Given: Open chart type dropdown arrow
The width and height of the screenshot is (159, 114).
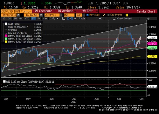Looking at the screenshot, I should [75, 19].
